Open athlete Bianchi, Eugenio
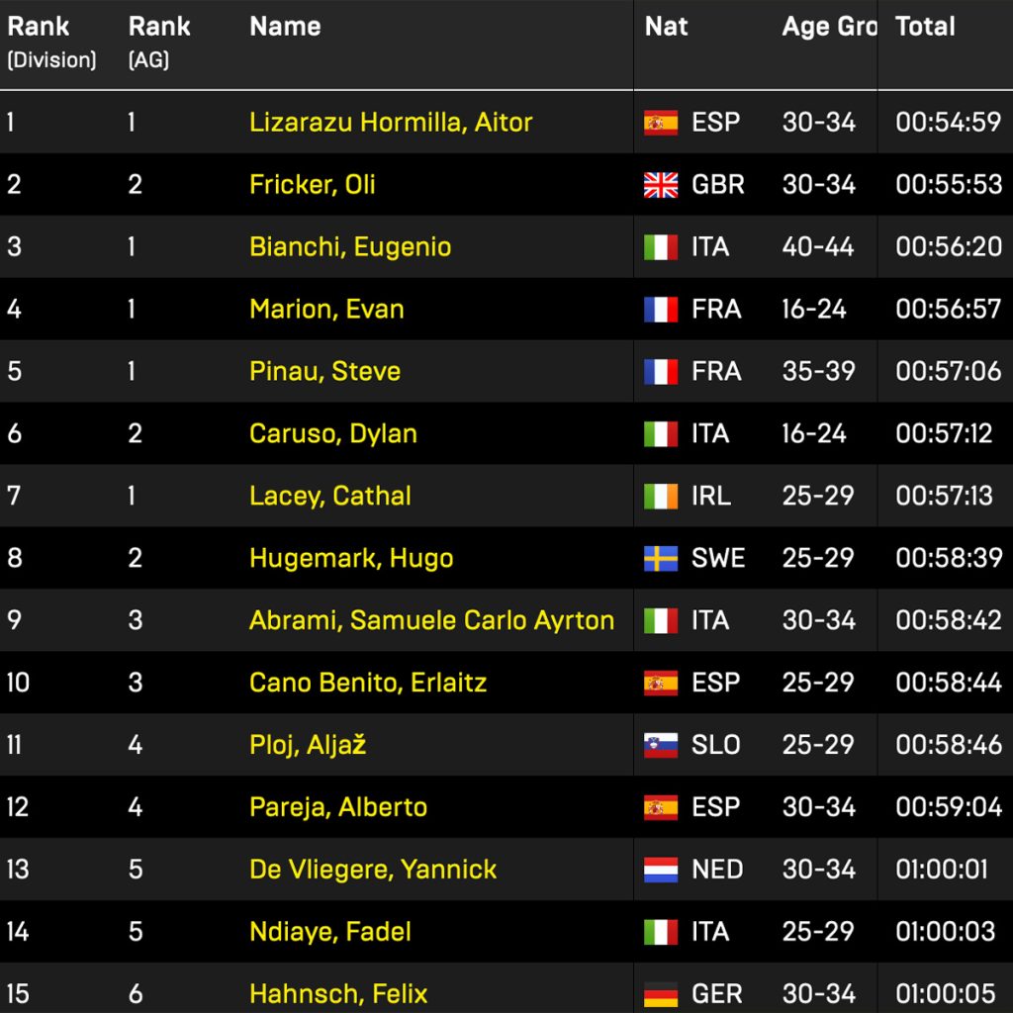Image resolution: width=1013 pixels, height=1013 pixels. [350, 247]
